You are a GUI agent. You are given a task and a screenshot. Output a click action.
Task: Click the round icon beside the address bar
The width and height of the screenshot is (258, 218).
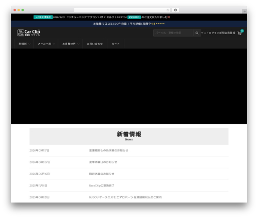pyautogui.click(x=175, y=10)
